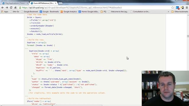
Task: Bookmark this page with the star icon
Action: pos(172,8)
